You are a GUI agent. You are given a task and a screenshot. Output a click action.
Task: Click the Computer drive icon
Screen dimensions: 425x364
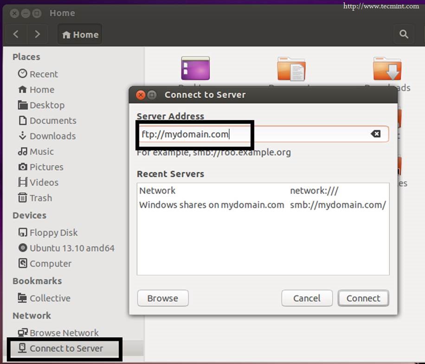point(23,263)
